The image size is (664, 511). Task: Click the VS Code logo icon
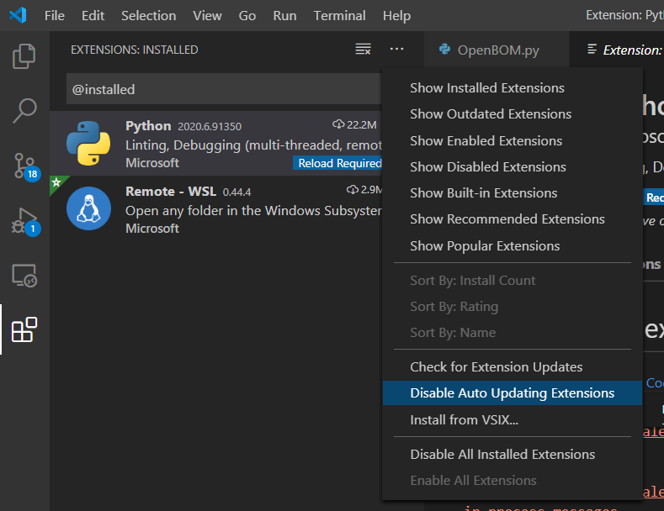pos(18,15)
